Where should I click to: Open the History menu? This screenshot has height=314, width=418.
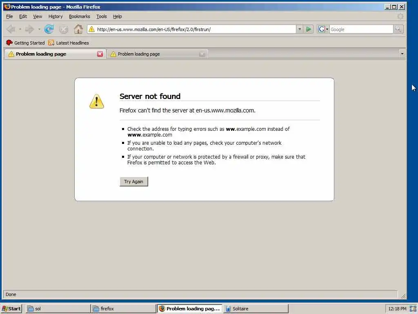(56, 16)
